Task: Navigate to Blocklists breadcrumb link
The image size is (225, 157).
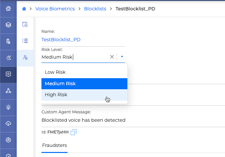Action: pos(95,9)
